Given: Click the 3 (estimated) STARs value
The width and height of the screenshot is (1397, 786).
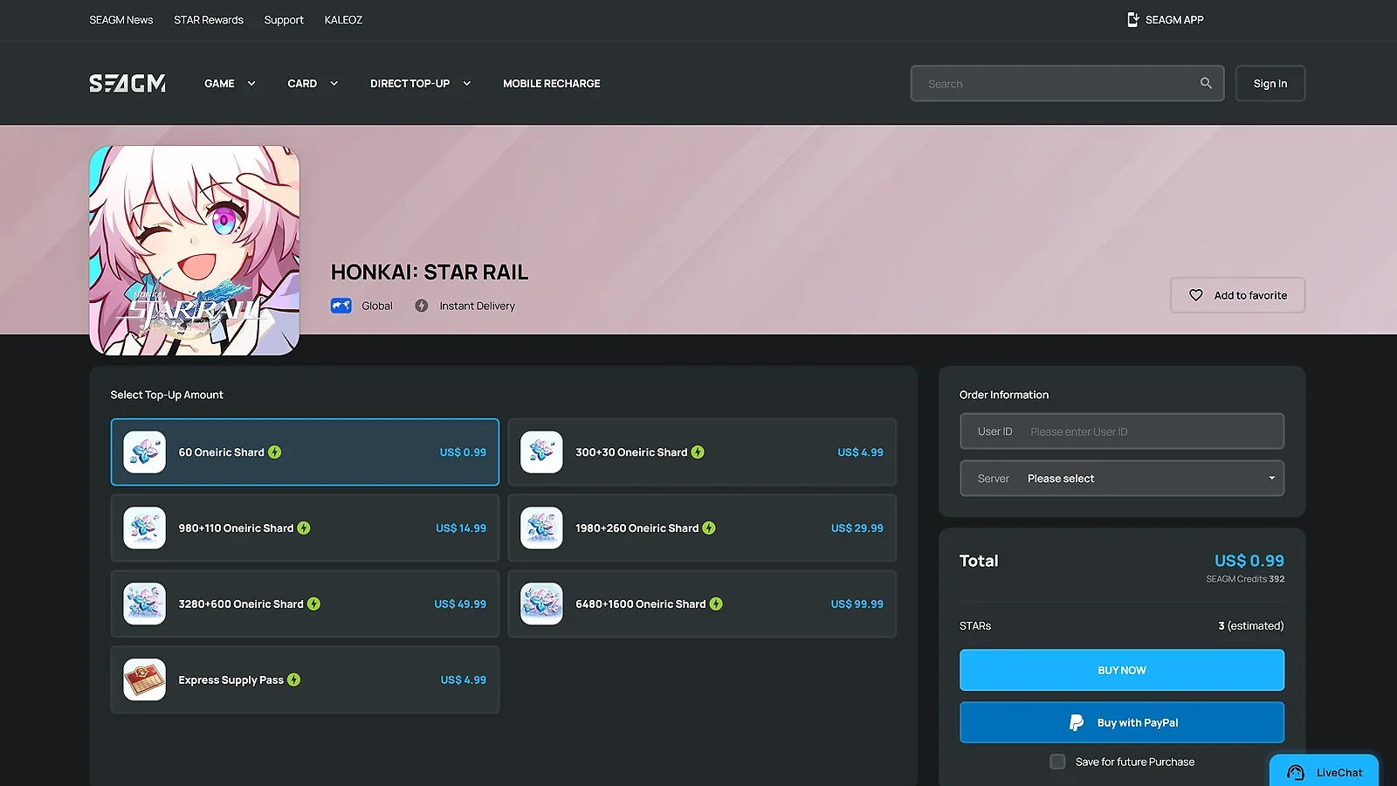Looking at the screenshot, I should point(1251,626).
